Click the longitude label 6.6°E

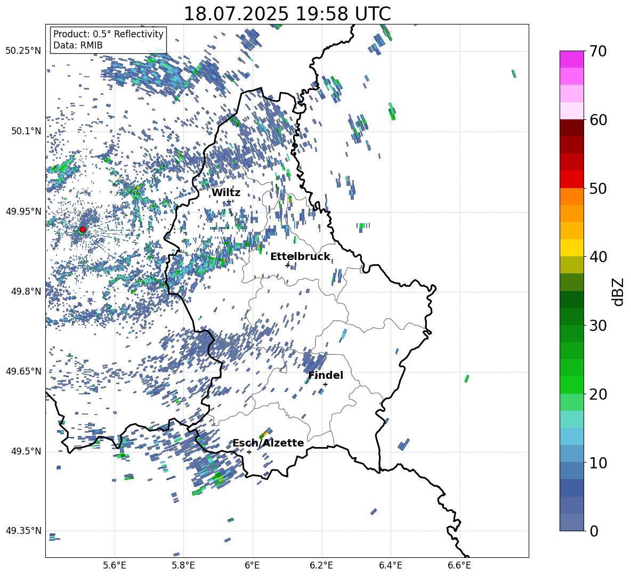(x=459, y=565)
